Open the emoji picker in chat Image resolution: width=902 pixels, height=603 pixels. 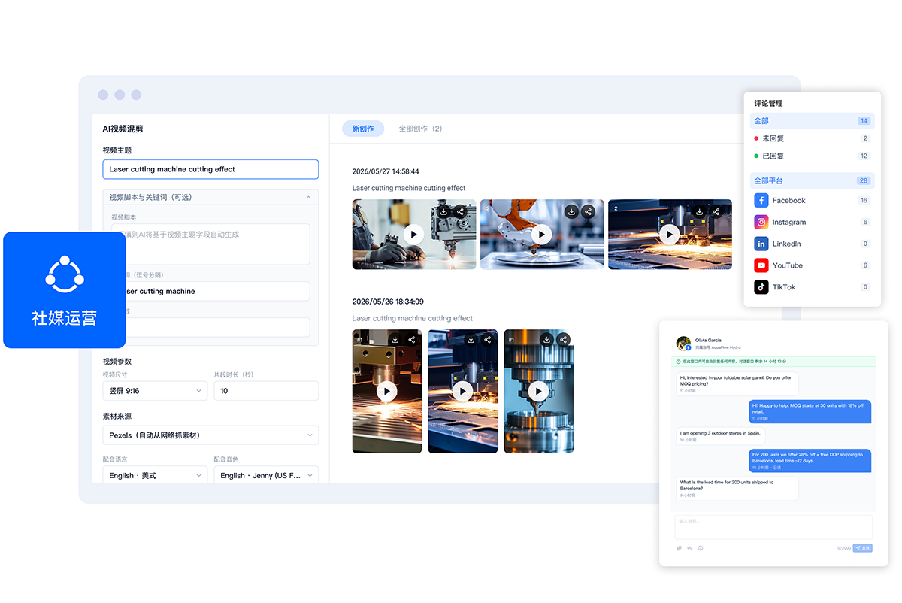click(x=701, y=548)
